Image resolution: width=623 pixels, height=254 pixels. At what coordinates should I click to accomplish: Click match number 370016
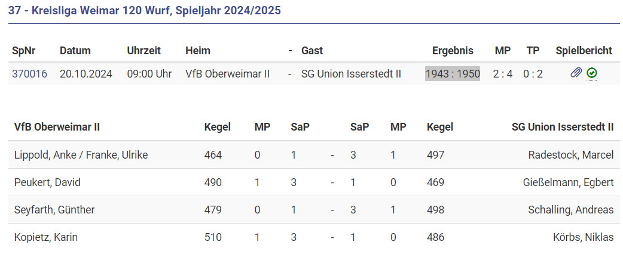click(x=30, y=74)
